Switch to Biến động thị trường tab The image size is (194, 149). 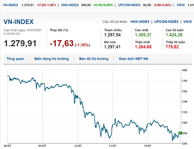[x=51, y=59]
